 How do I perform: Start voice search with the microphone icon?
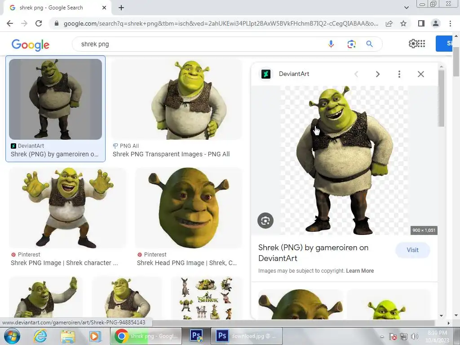331,44
